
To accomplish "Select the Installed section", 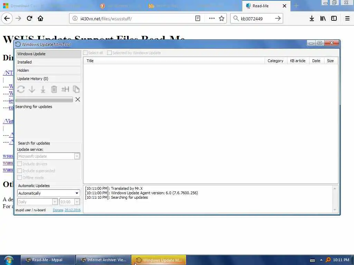I will pos(48,62).
